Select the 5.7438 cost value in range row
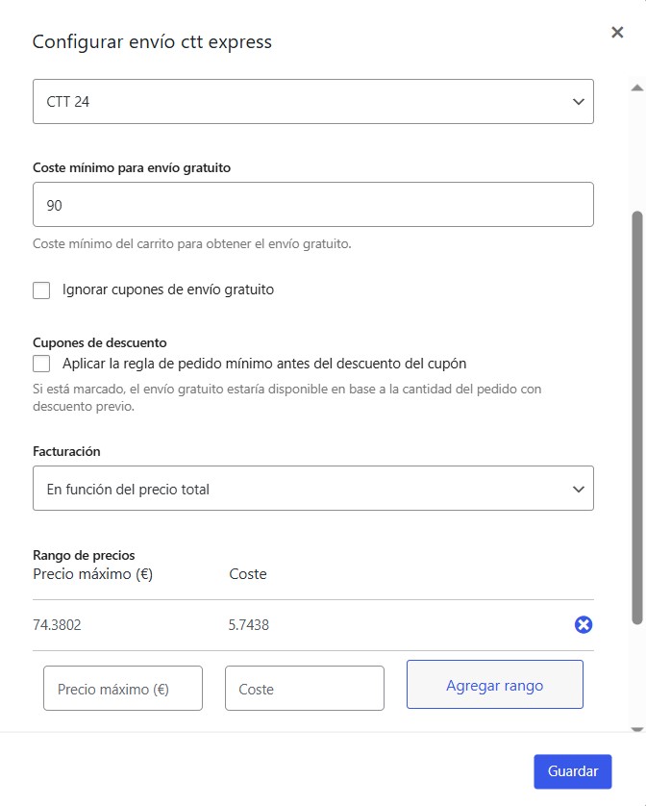Viewport: 646px width, 806px height. tap(249, 625)
